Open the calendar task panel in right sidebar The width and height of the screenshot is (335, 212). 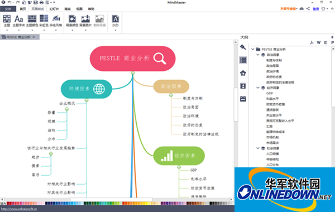coord(243,99)
